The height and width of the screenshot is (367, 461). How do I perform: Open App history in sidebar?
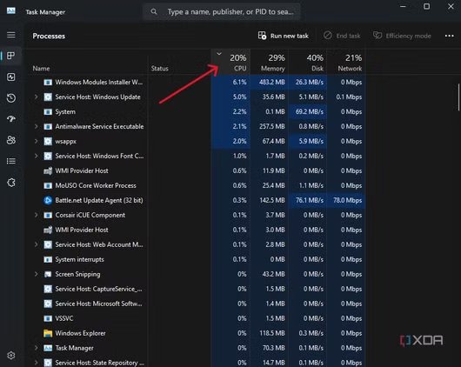click(x=11, y=98)
